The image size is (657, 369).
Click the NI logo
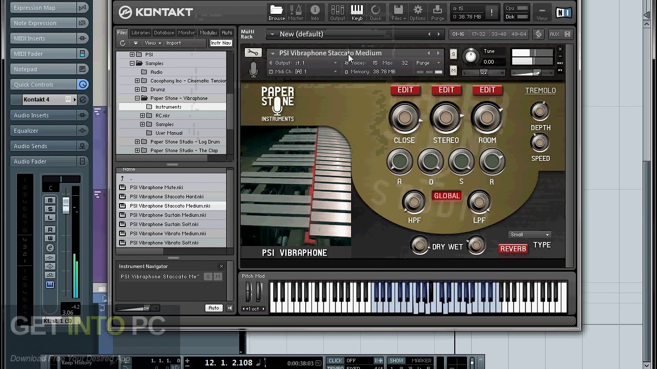tap(564, 13)
